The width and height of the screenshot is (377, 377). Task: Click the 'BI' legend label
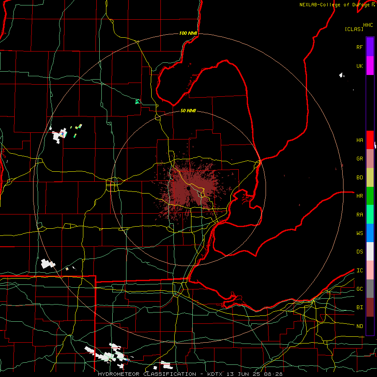point(359,307)
